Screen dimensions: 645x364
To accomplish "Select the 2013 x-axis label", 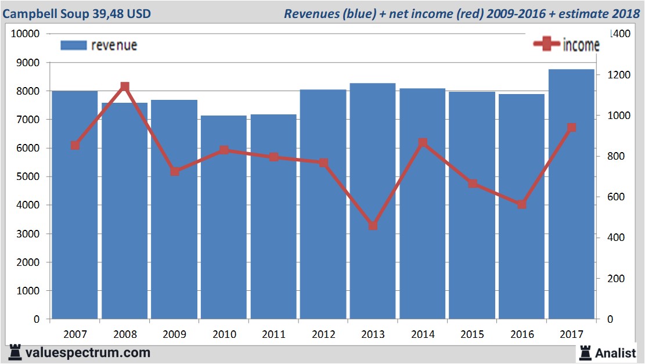I will click(x=373, y=334).
